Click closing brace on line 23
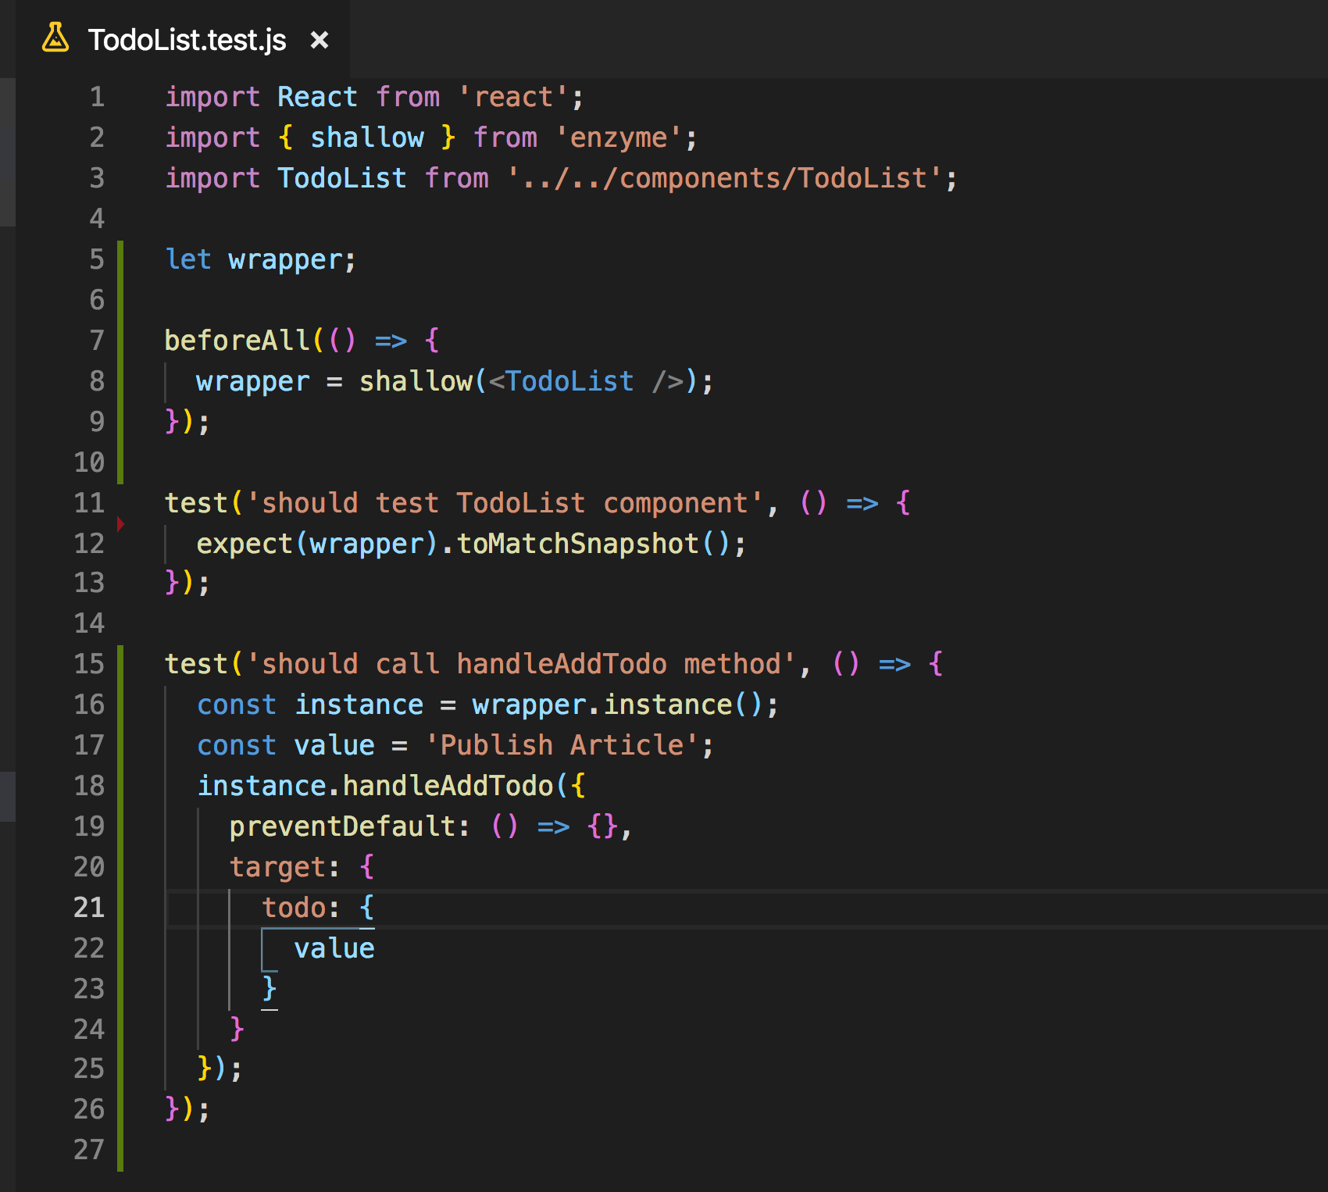 270,988
